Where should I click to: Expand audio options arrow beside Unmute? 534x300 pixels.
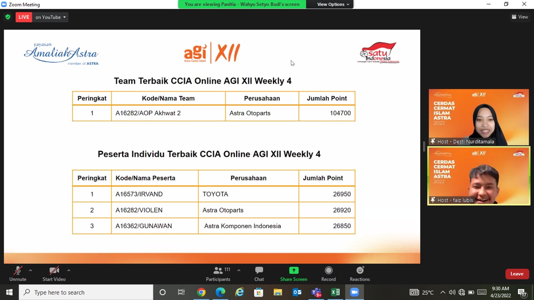[30, 270]
